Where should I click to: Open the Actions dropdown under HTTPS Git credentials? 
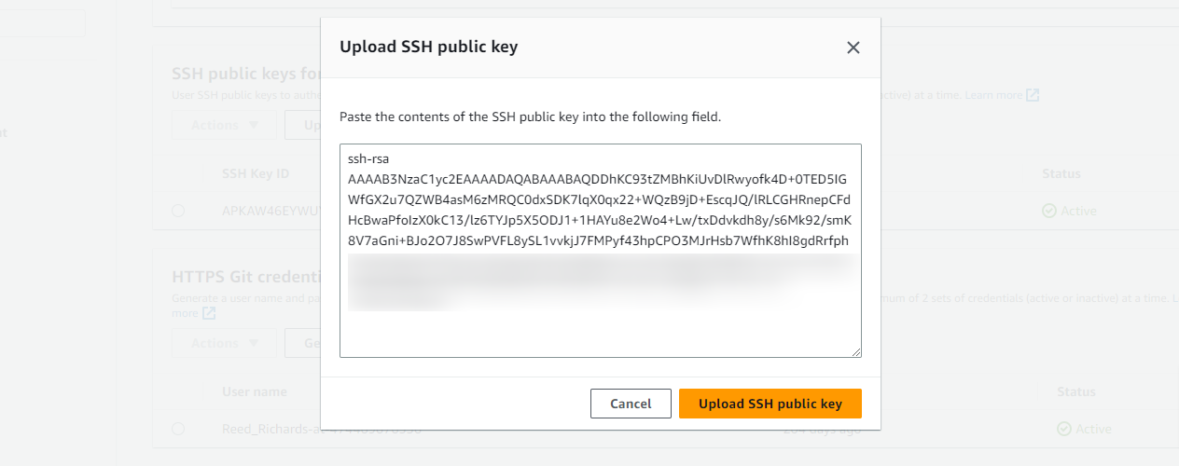(x=225, y=343)
